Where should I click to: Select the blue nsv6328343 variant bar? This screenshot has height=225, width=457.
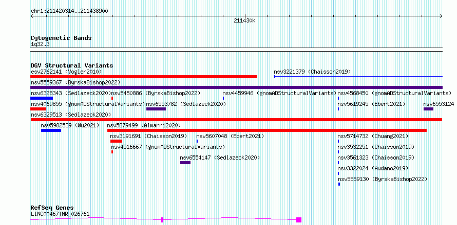(42, 98)
